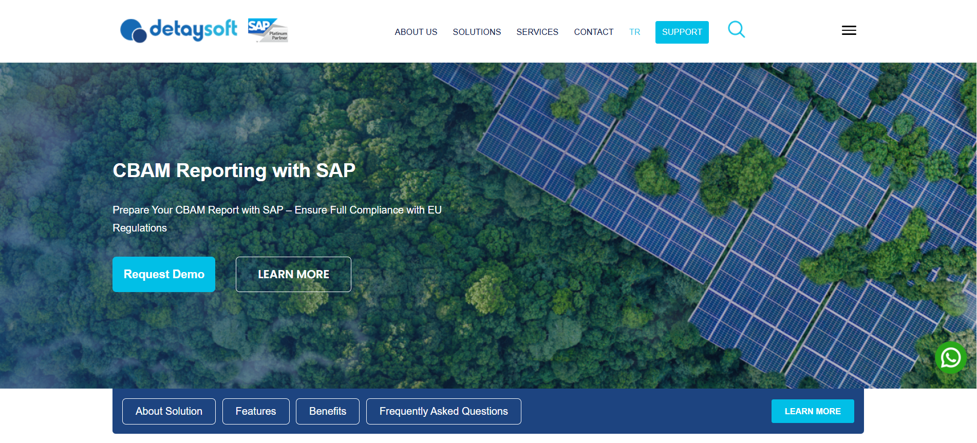This screenshot has width=977, height=443.
Task: Open the Solutions menu
Action: point(477,32)
